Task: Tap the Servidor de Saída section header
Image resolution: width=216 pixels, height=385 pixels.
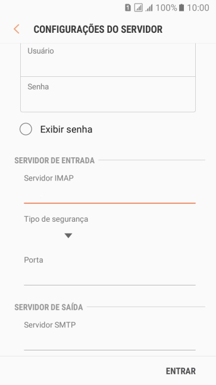Action: click(x=49, y=307)
